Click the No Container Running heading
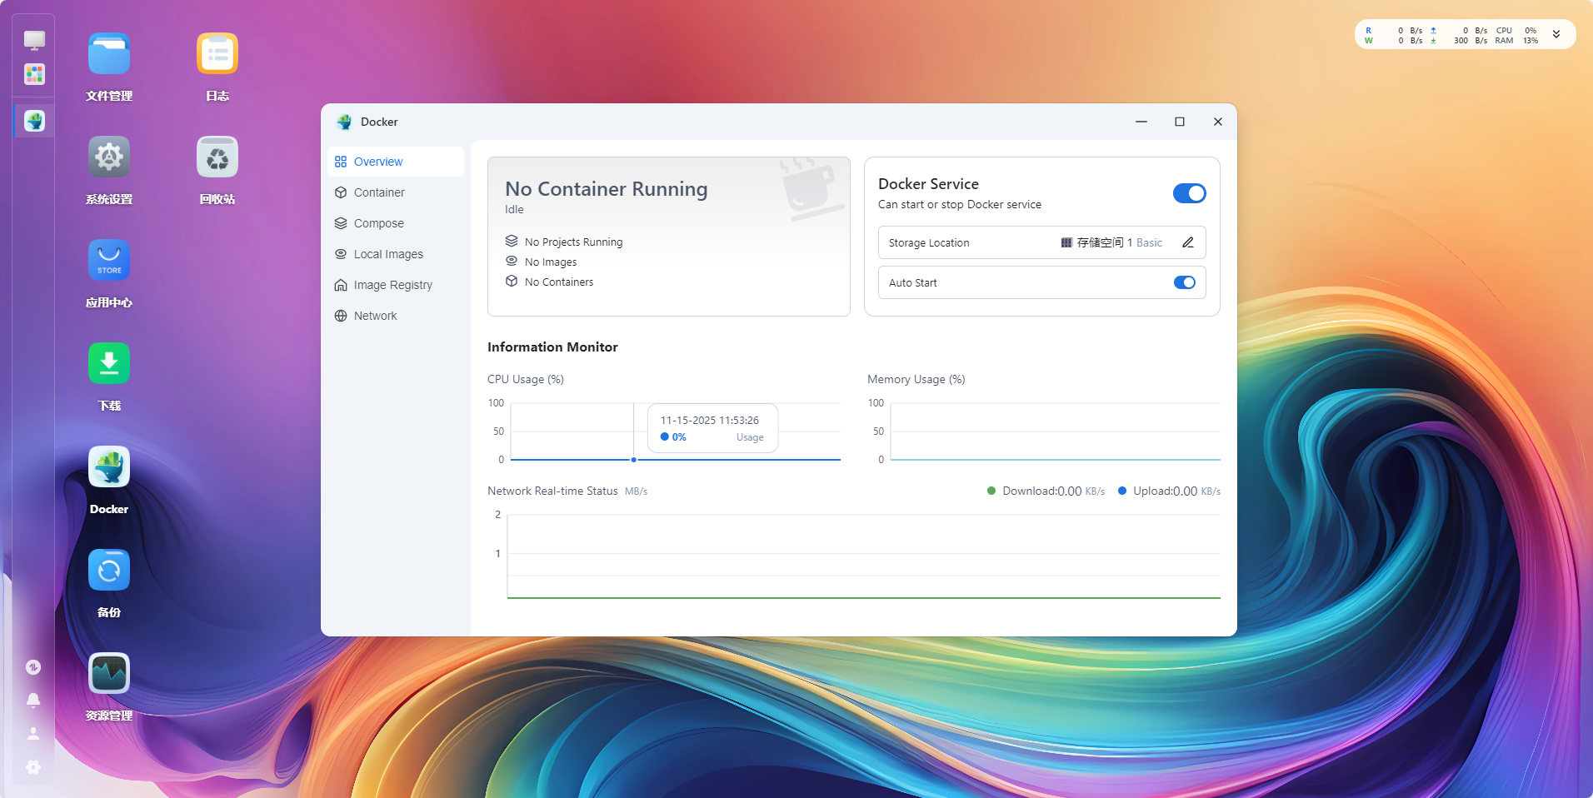 click(x=607, y=189)
